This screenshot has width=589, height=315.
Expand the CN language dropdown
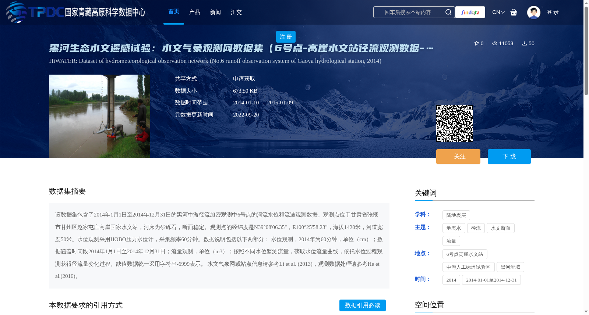click(x=498, y=12)
